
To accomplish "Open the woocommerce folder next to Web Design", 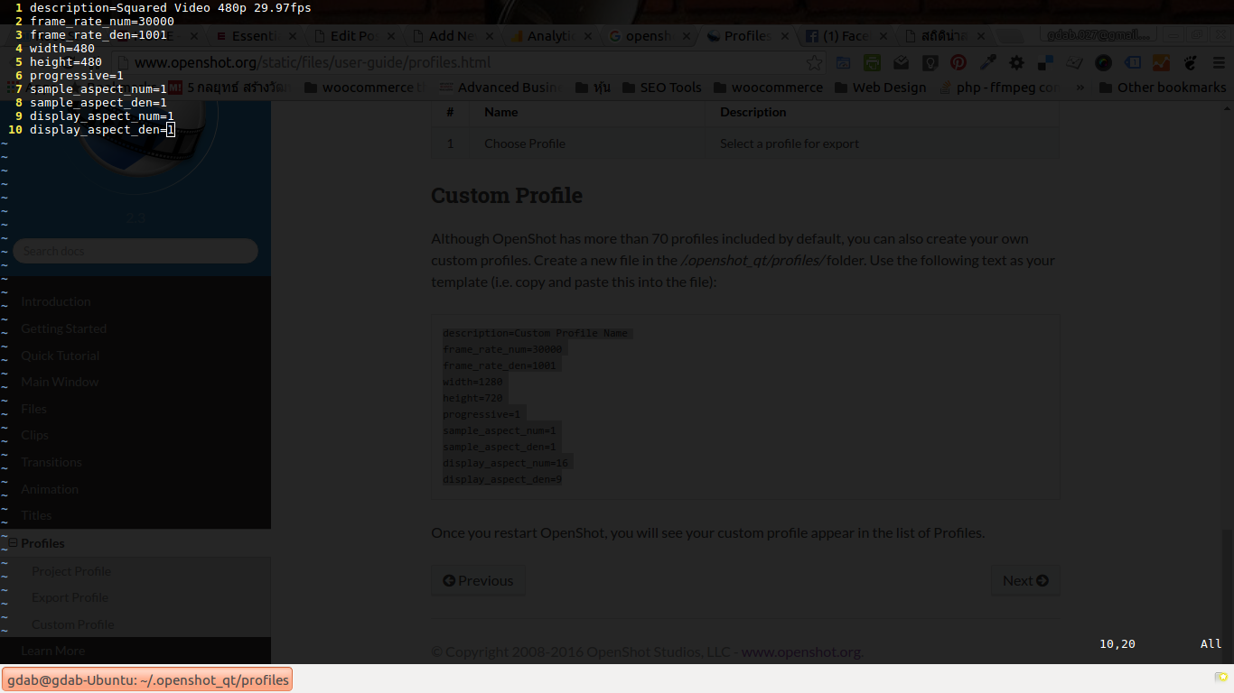I will tap(768, 88).
